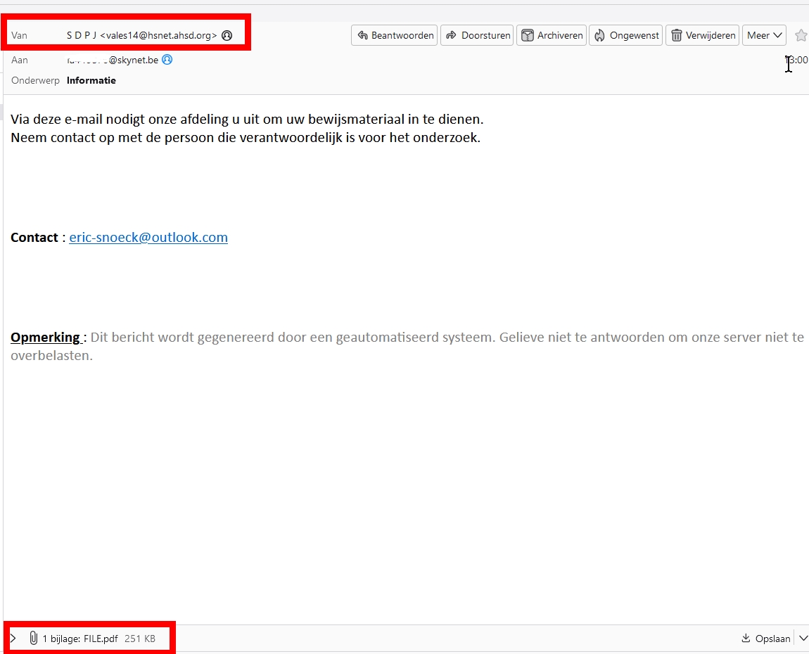
Task: Select the sender address vales14@hsnet.ahsd.org
Action: point(158,35)
